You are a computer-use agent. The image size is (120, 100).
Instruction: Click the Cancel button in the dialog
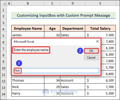tap(91, 58)
